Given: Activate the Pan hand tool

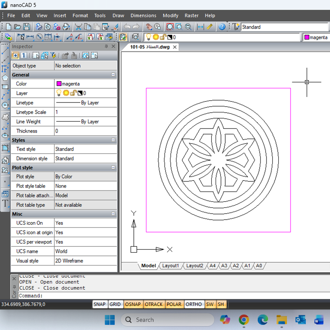Looking at the screenshot, I should click(x=149, y=27).
